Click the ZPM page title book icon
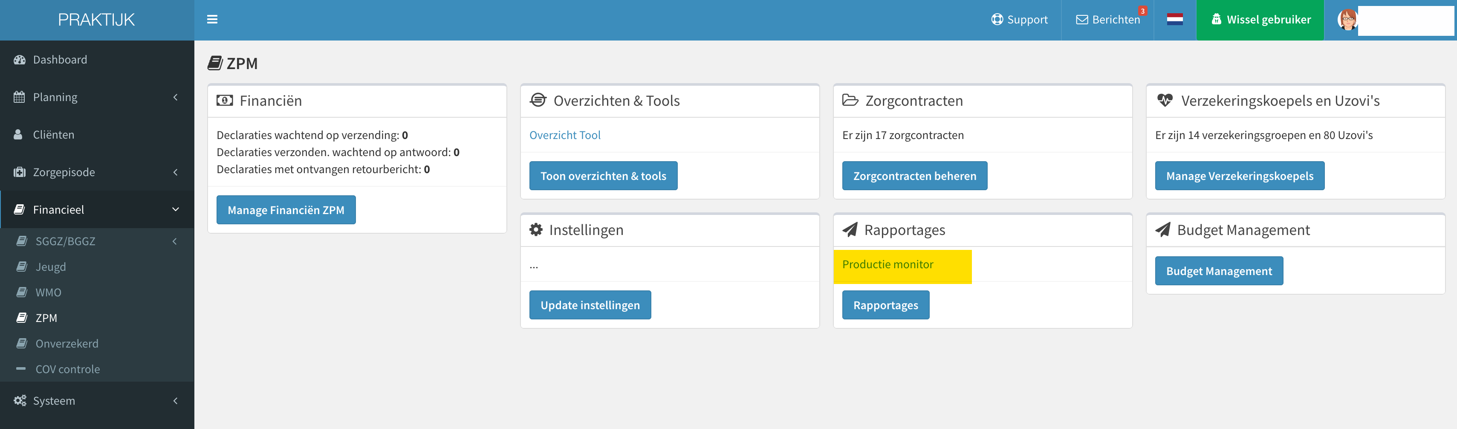The width and height of the screenshot is (1457, 429). pos(215,63)
